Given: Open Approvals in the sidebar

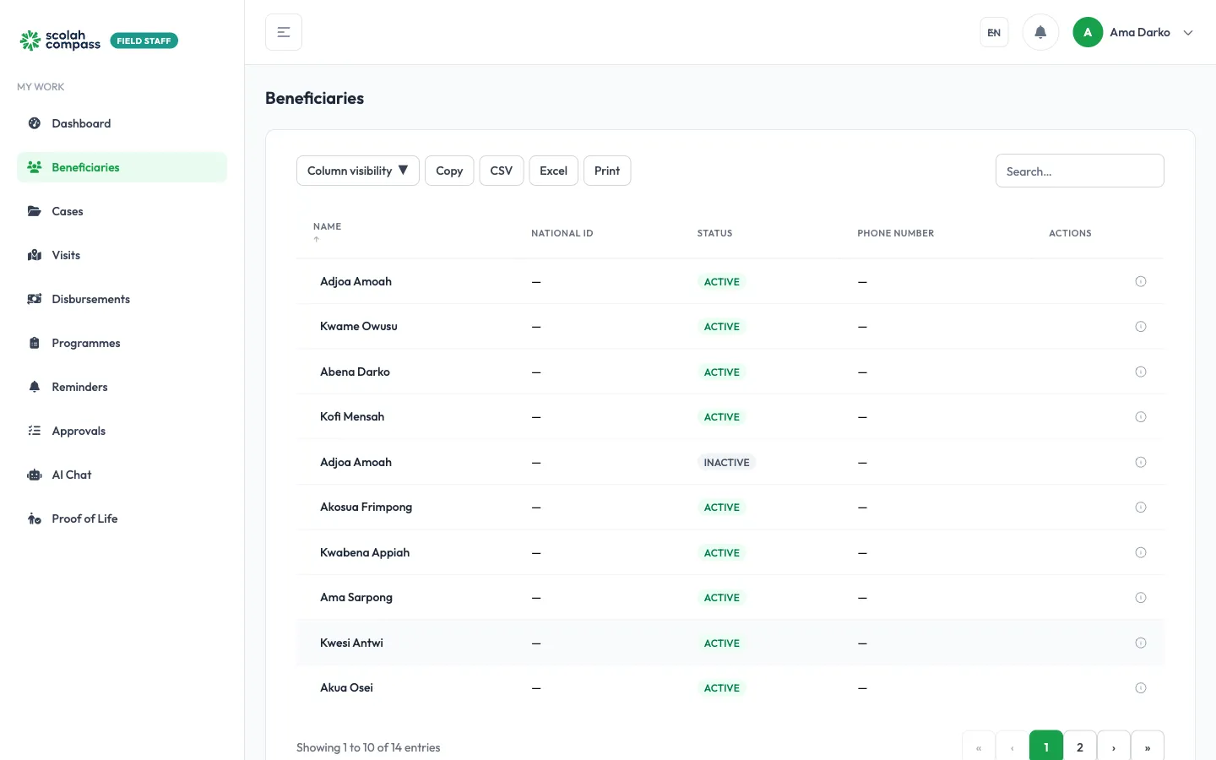Looking at the screenshot, I should point(122,431).
